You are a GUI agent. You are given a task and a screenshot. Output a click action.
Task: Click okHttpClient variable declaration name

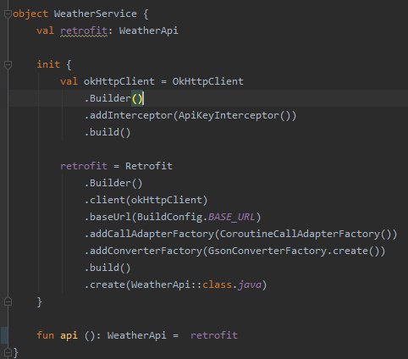point(119,81)
